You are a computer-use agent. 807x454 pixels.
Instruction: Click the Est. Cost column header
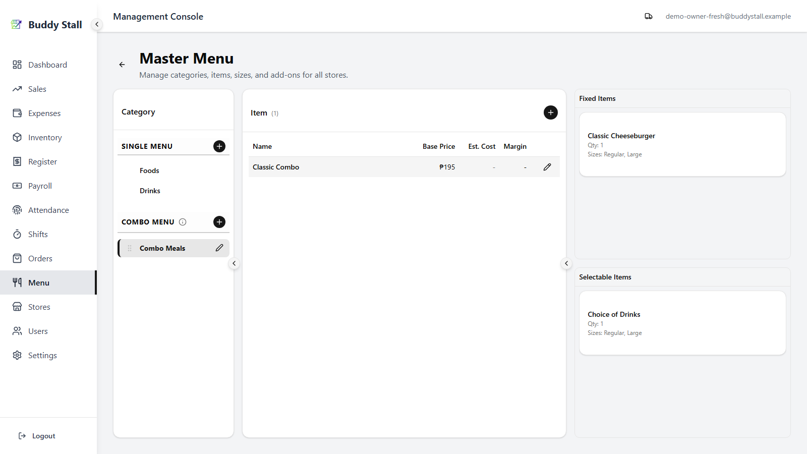(482, 146)
